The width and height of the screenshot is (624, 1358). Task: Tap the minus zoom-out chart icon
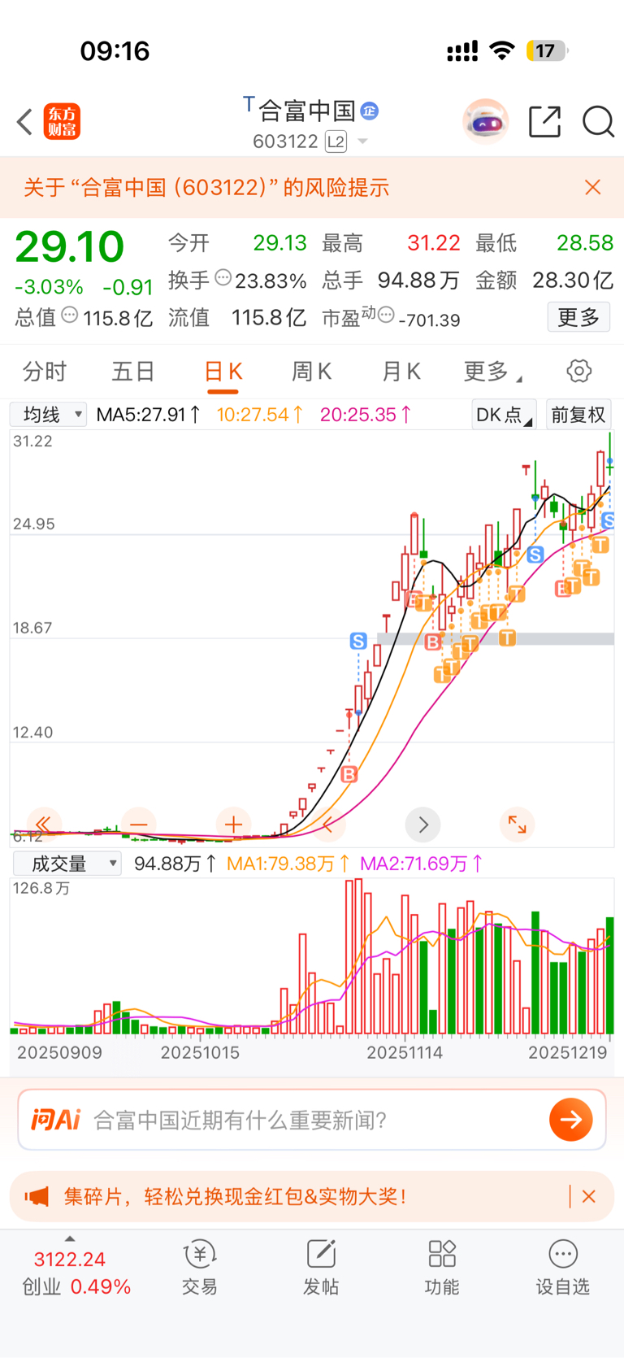pyautogui.click(x=139, y=825)
